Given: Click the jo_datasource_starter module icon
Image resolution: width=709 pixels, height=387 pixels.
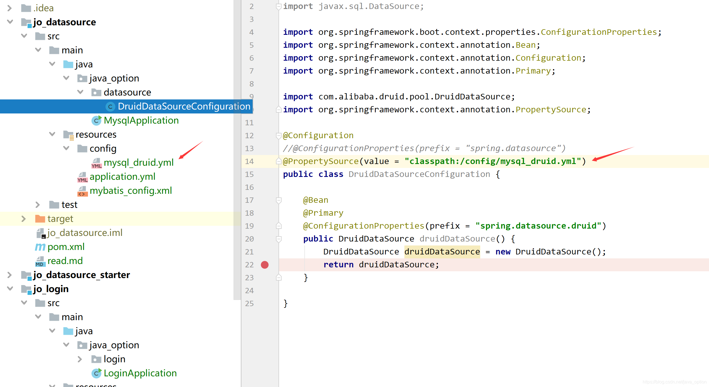Looking at the screenshot, I should [26, 276].
